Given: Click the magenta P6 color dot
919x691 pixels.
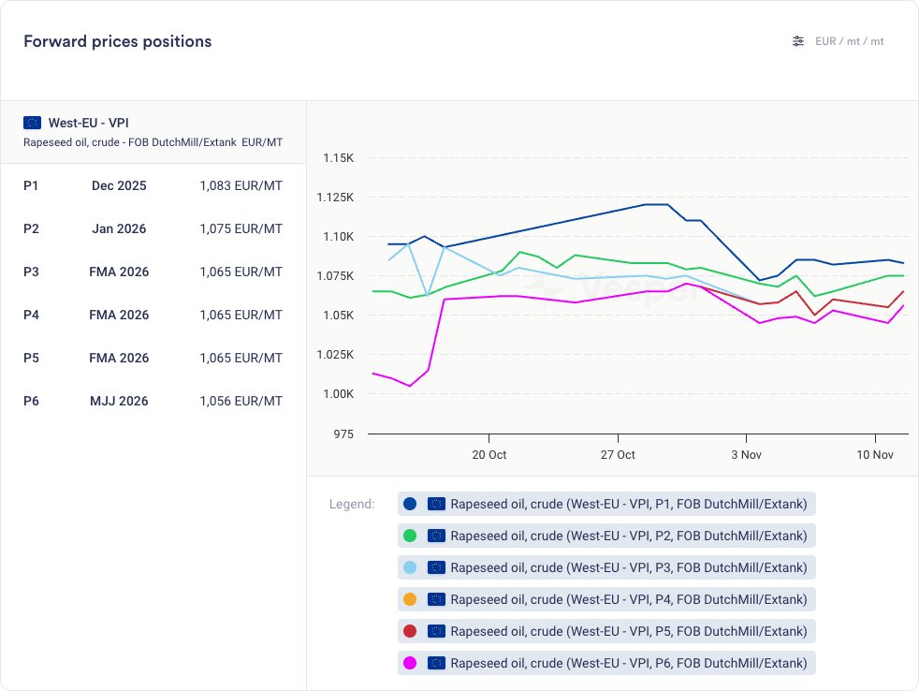Looking at the screenshot, I should click(409, 663).
